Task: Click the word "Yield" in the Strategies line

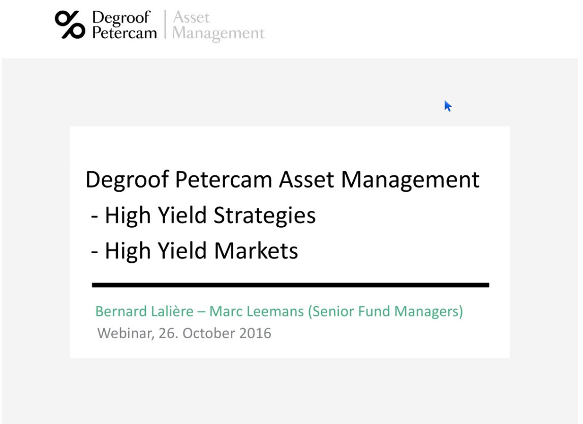Action: click(182, 215)
